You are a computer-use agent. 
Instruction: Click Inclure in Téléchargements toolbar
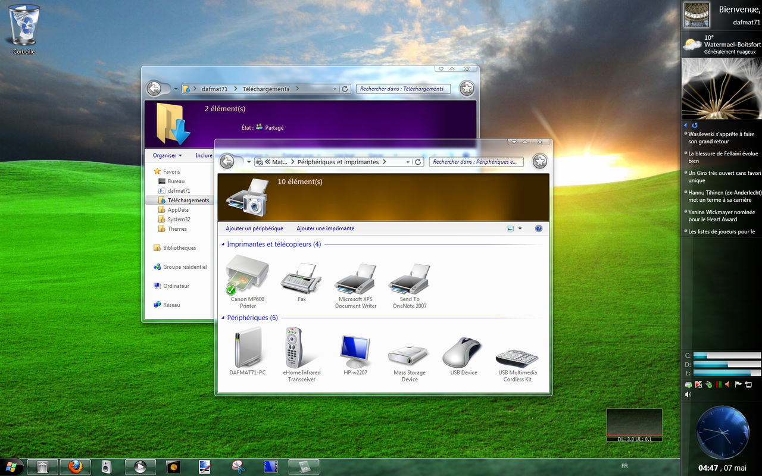tap(204, 155)
